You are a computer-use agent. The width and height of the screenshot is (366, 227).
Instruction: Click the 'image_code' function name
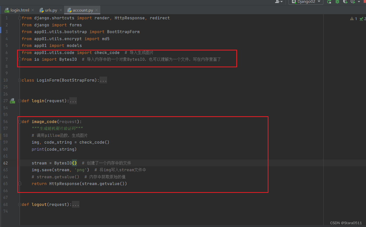[x=44, y=122]
